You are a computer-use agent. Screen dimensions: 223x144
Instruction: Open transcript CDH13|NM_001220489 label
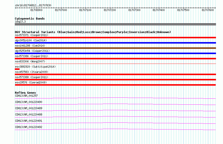[29, 108]
